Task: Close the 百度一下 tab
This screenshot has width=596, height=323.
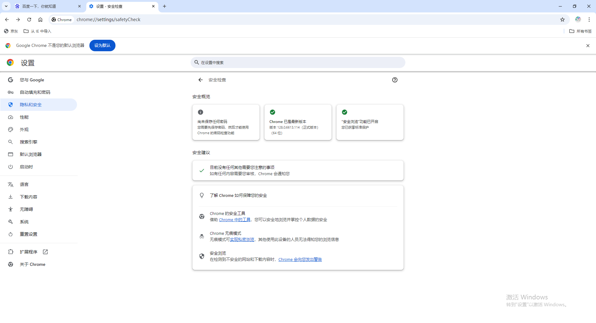Action: tap(79, 6)
